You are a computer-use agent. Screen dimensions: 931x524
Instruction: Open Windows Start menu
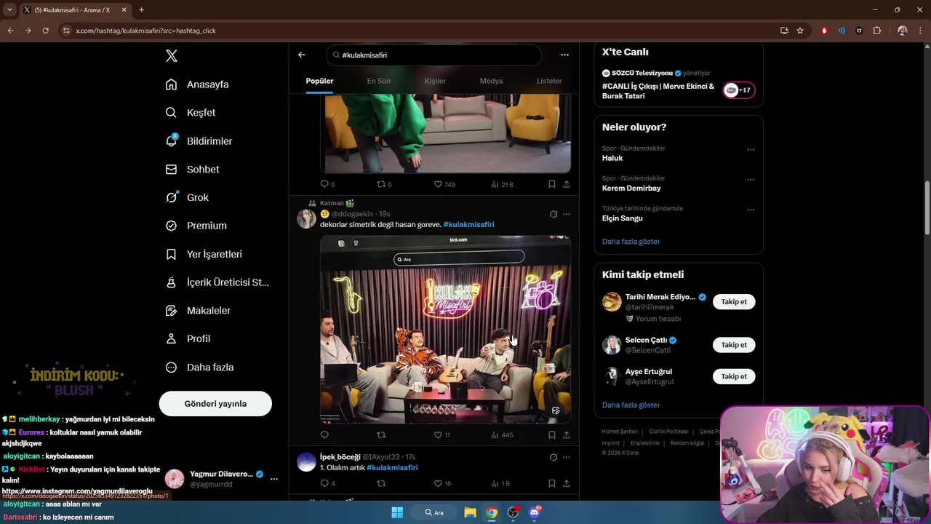click(x=397, y=512)
